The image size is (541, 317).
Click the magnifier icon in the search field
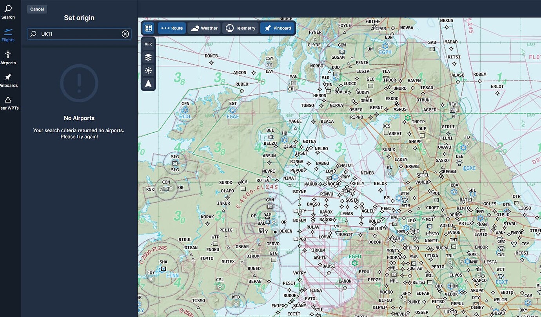click(33, 34)
